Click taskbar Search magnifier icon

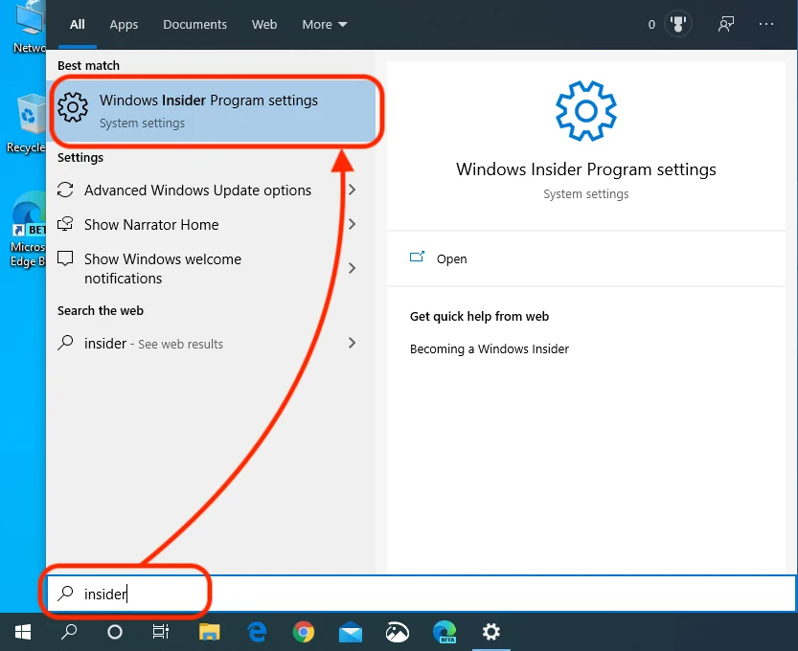click(69, 632)
